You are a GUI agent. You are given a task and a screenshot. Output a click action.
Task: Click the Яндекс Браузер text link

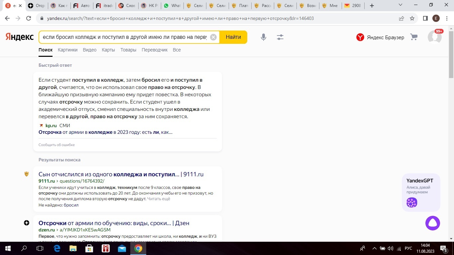click(x=386, y=38)
